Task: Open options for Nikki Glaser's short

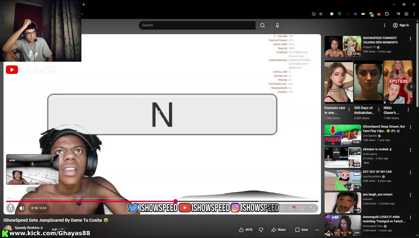Action: click(408, 110)
